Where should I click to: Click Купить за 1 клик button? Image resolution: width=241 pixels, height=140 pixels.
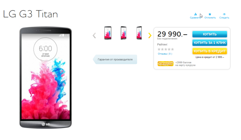210,43
